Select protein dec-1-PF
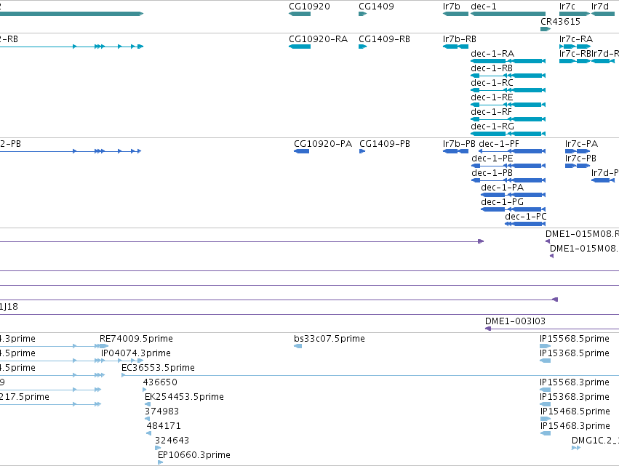 pyautogui.click(x=512, y=151)
